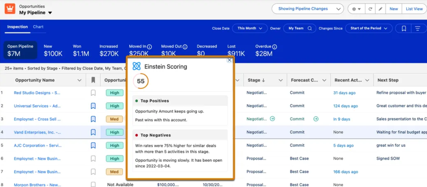Viewport: 427px width, 187px height.
Task: Select the Inspection tab
Action: click(x=18, y=27)
